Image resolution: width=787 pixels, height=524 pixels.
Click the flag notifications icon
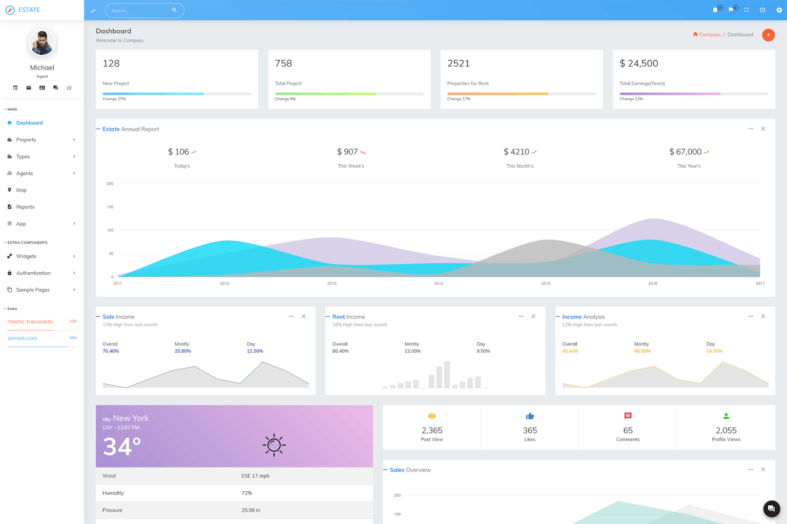point(731,10)
